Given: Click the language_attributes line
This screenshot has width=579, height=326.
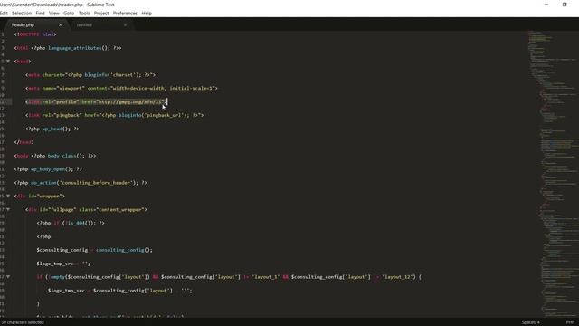Looking at the screenshot, I should coord(68,48).
